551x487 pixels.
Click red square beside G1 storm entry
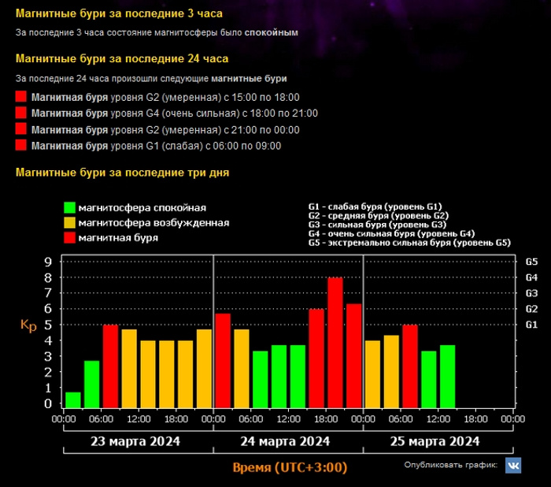tap(21, 146)
